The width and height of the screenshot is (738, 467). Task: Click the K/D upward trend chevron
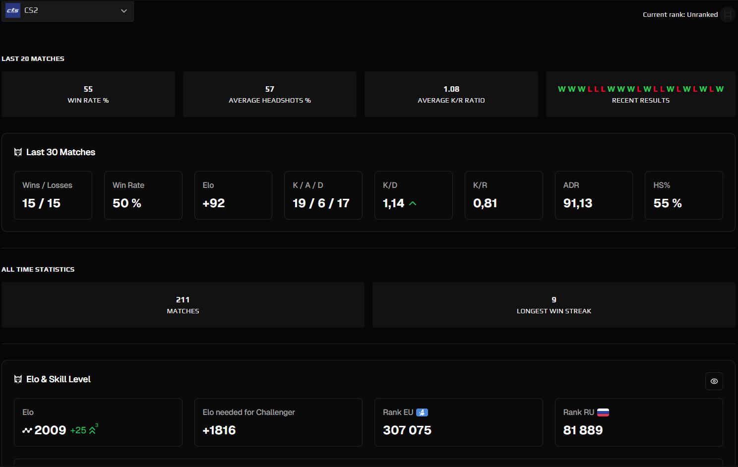pyautogui.click(x=414, y=203)
